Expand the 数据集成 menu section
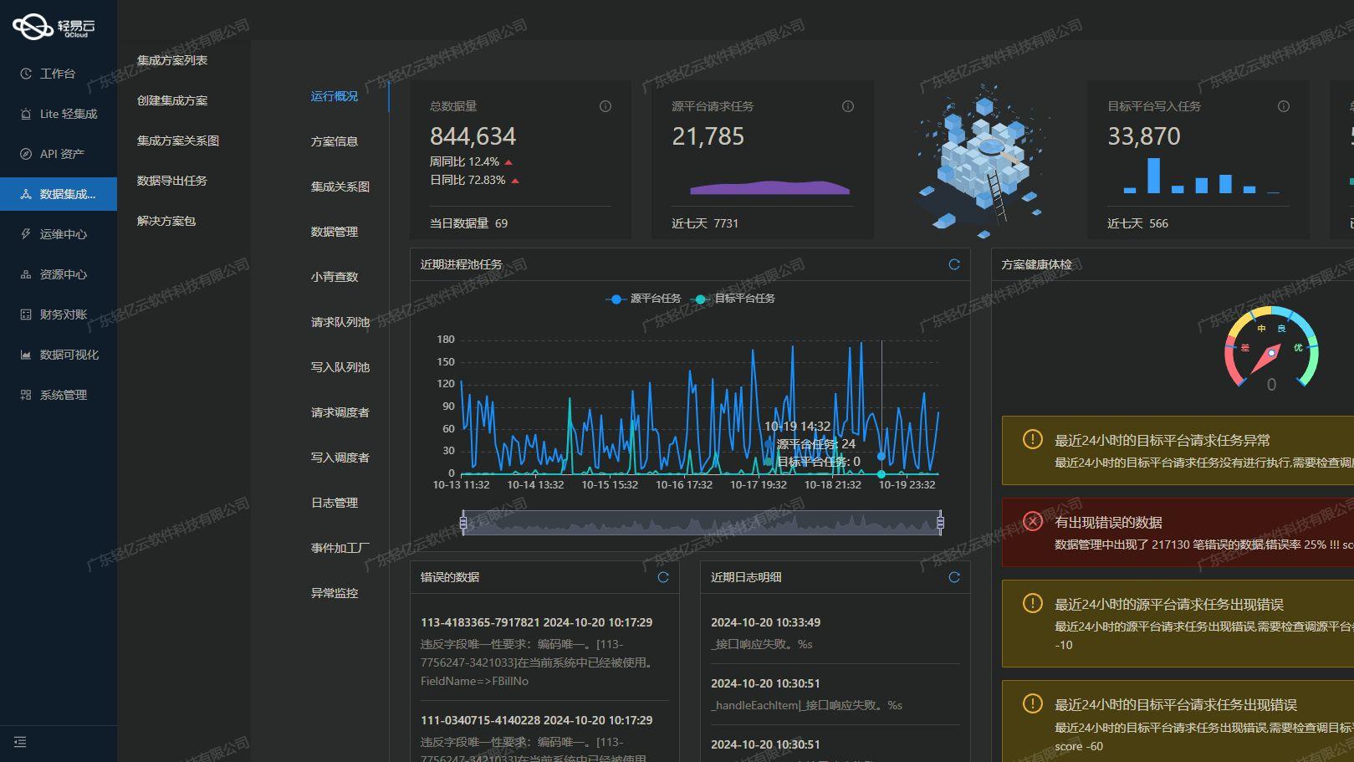This screenshot has width=1354, height=762. [59, 194]
